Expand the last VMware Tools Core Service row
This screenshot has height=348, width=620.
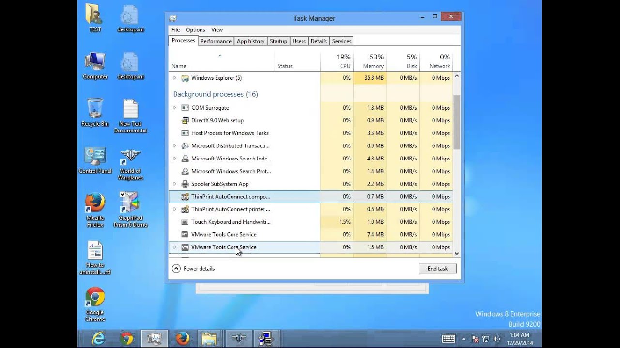pos(175,247)
